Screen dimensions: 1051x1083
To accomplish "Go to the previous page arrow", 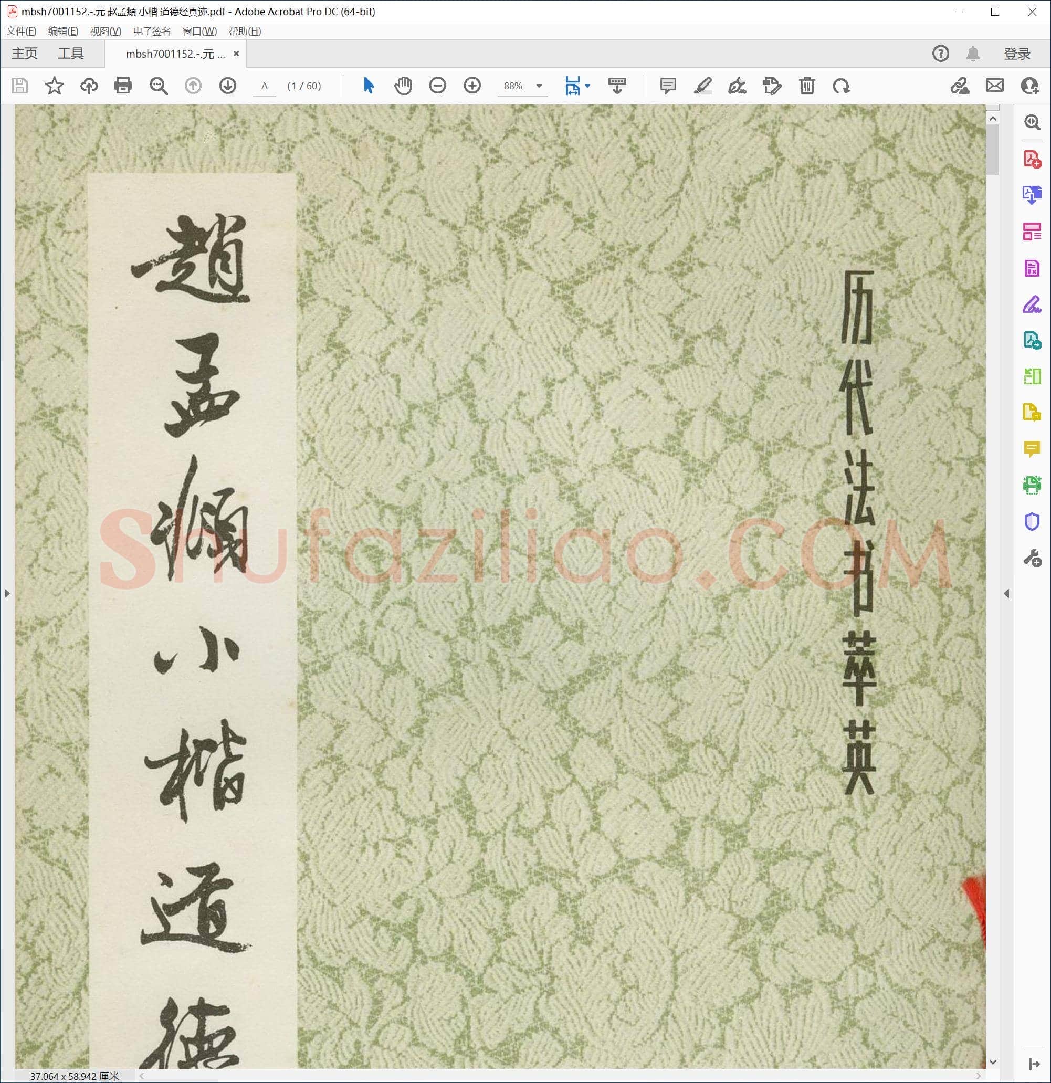I will pos(193,86).
